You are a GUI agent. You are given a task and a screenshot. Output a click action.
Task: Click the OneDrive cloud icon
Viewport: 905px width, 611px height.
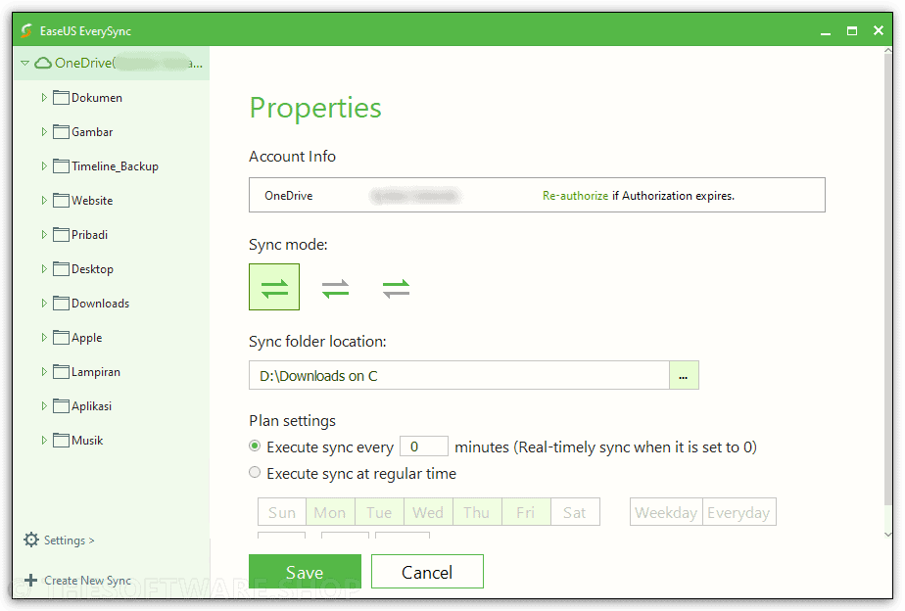[43, 63]
